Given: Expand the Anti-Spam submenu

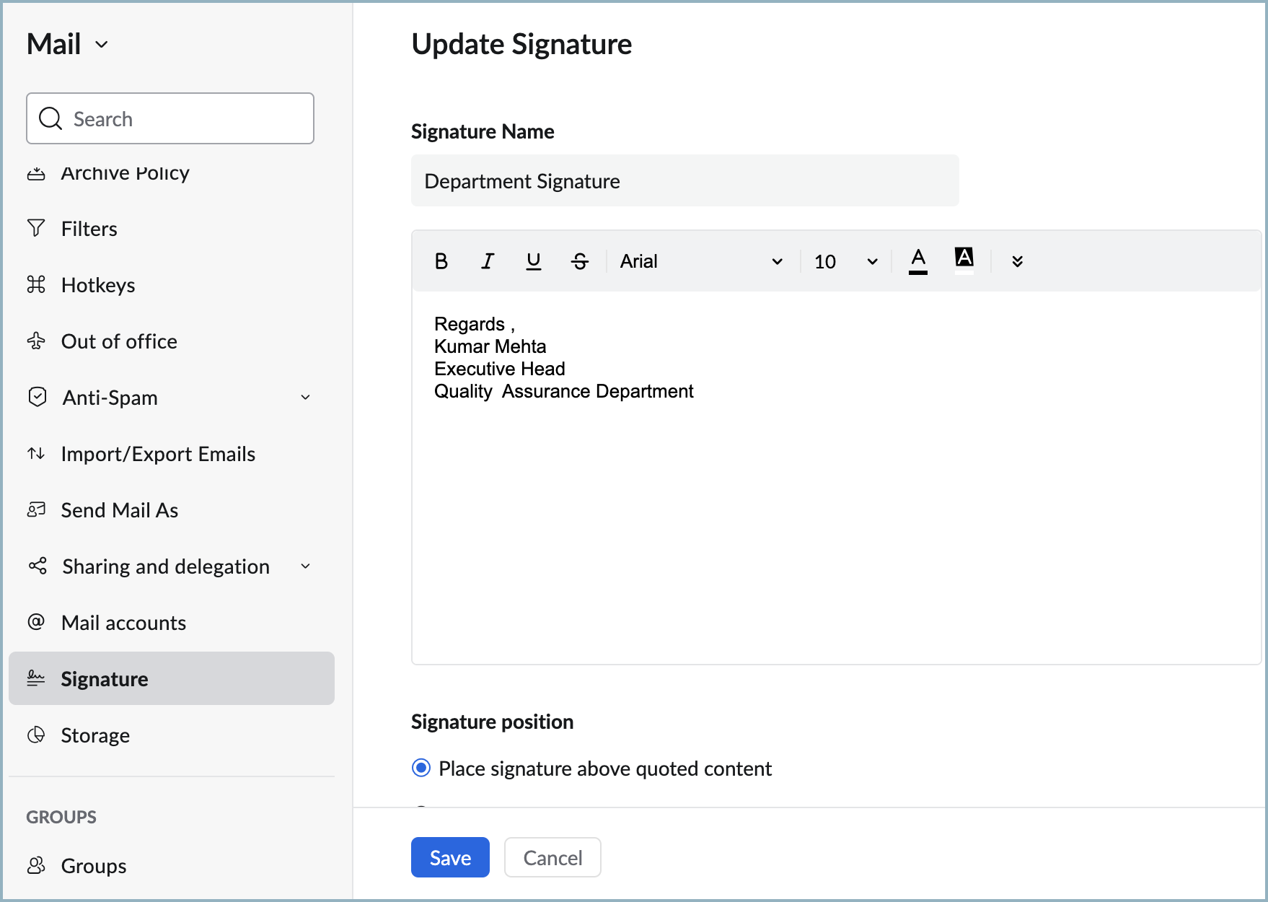Looking at the screenshot, I should [305, 398].
